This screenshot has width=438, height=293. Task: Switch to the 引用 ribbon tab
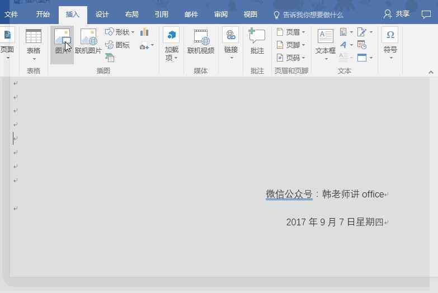162,14
